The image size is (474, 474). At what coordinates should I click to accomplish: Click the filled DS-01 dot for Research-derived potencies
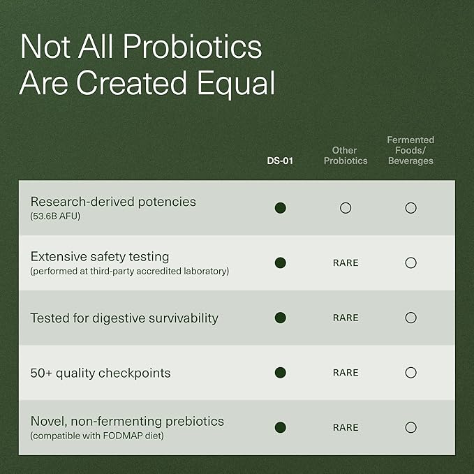[280, 207]
